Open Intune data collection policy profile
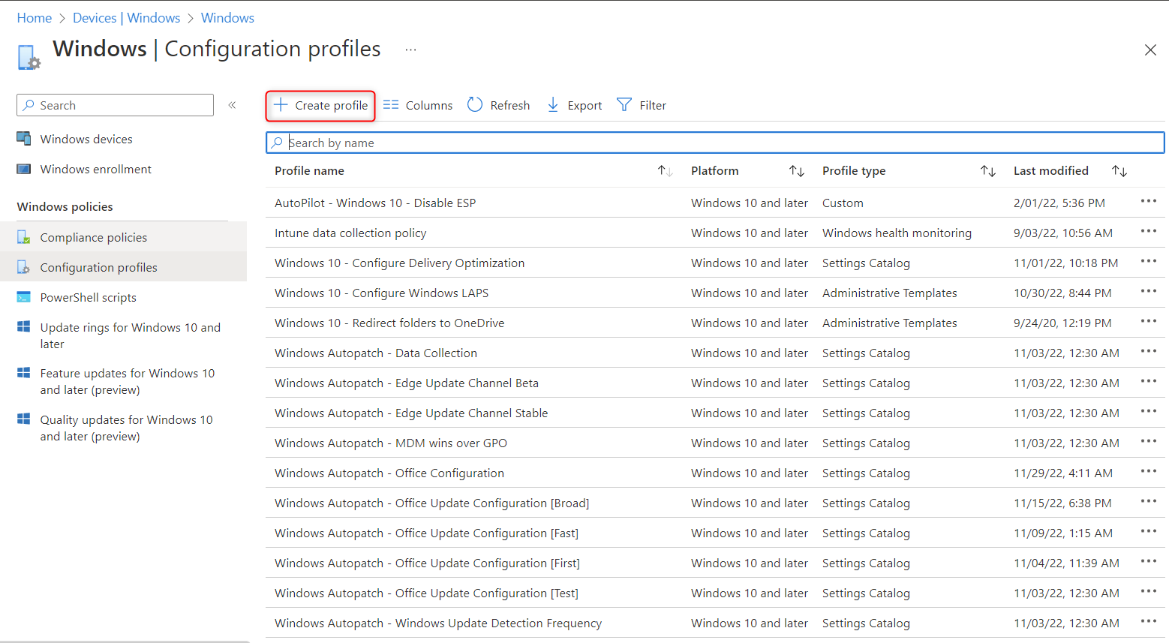The height and width of the screenshot is (643, 1169). (350, 233)
